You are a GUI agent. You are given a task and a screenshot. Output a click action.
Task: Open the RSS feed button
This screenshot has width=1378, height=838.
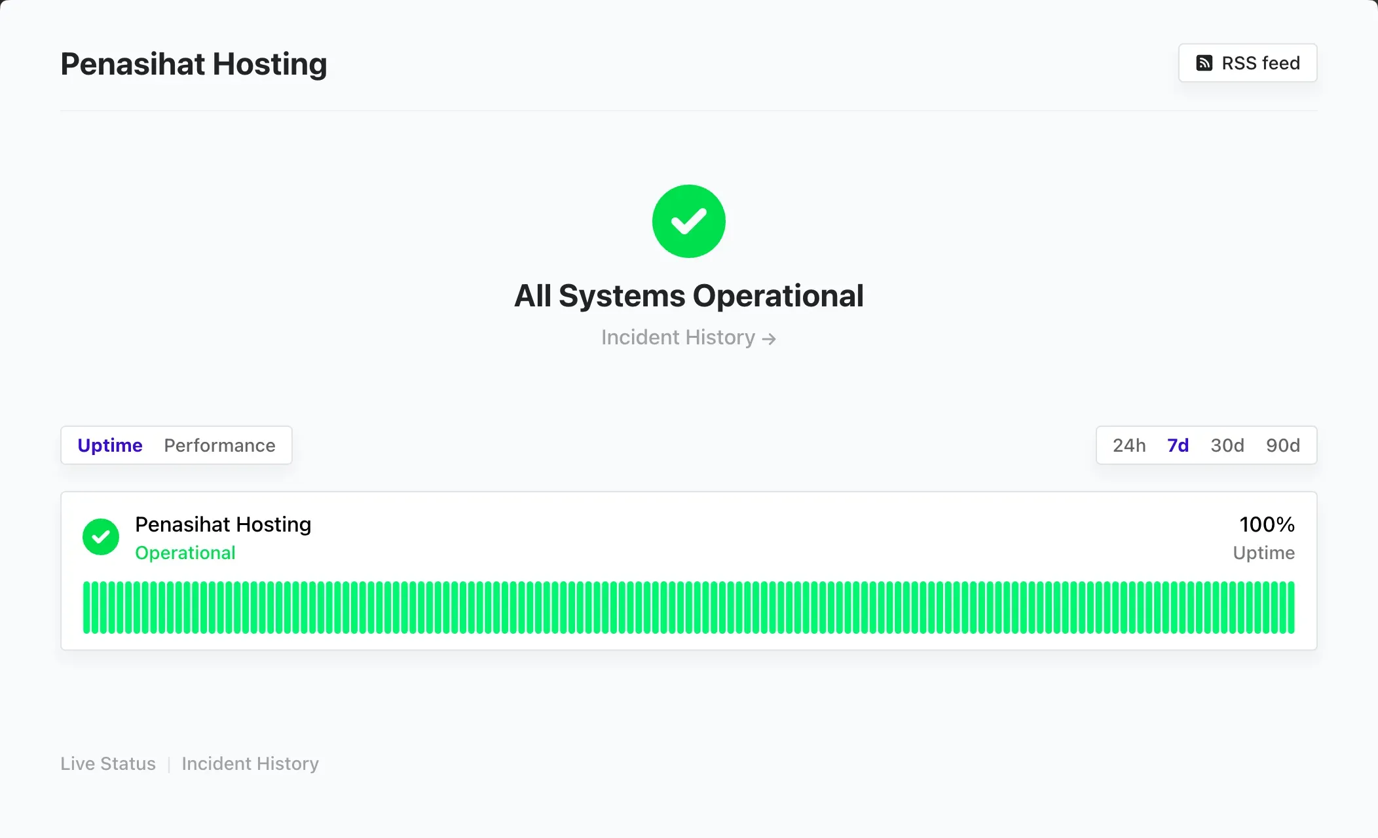[x=1247, y=63]
